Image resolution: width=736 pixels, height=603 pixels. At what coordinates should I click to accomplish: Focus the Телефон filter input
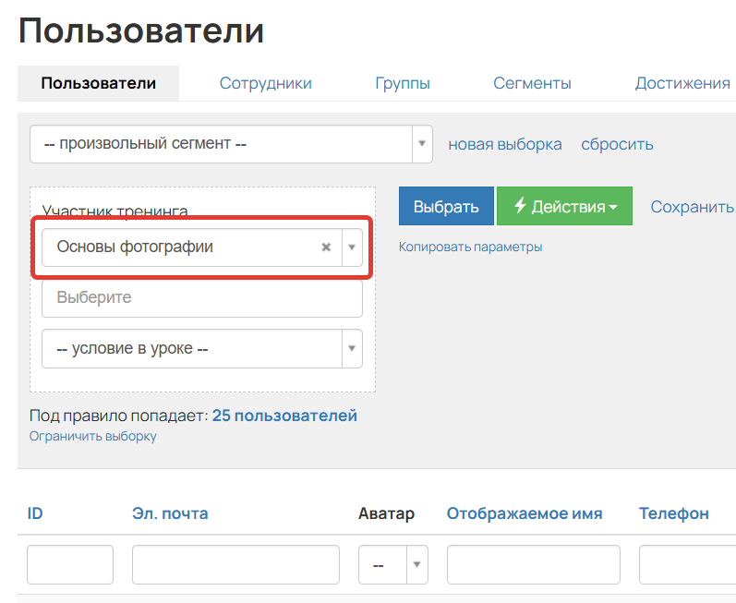pos(687,564)
